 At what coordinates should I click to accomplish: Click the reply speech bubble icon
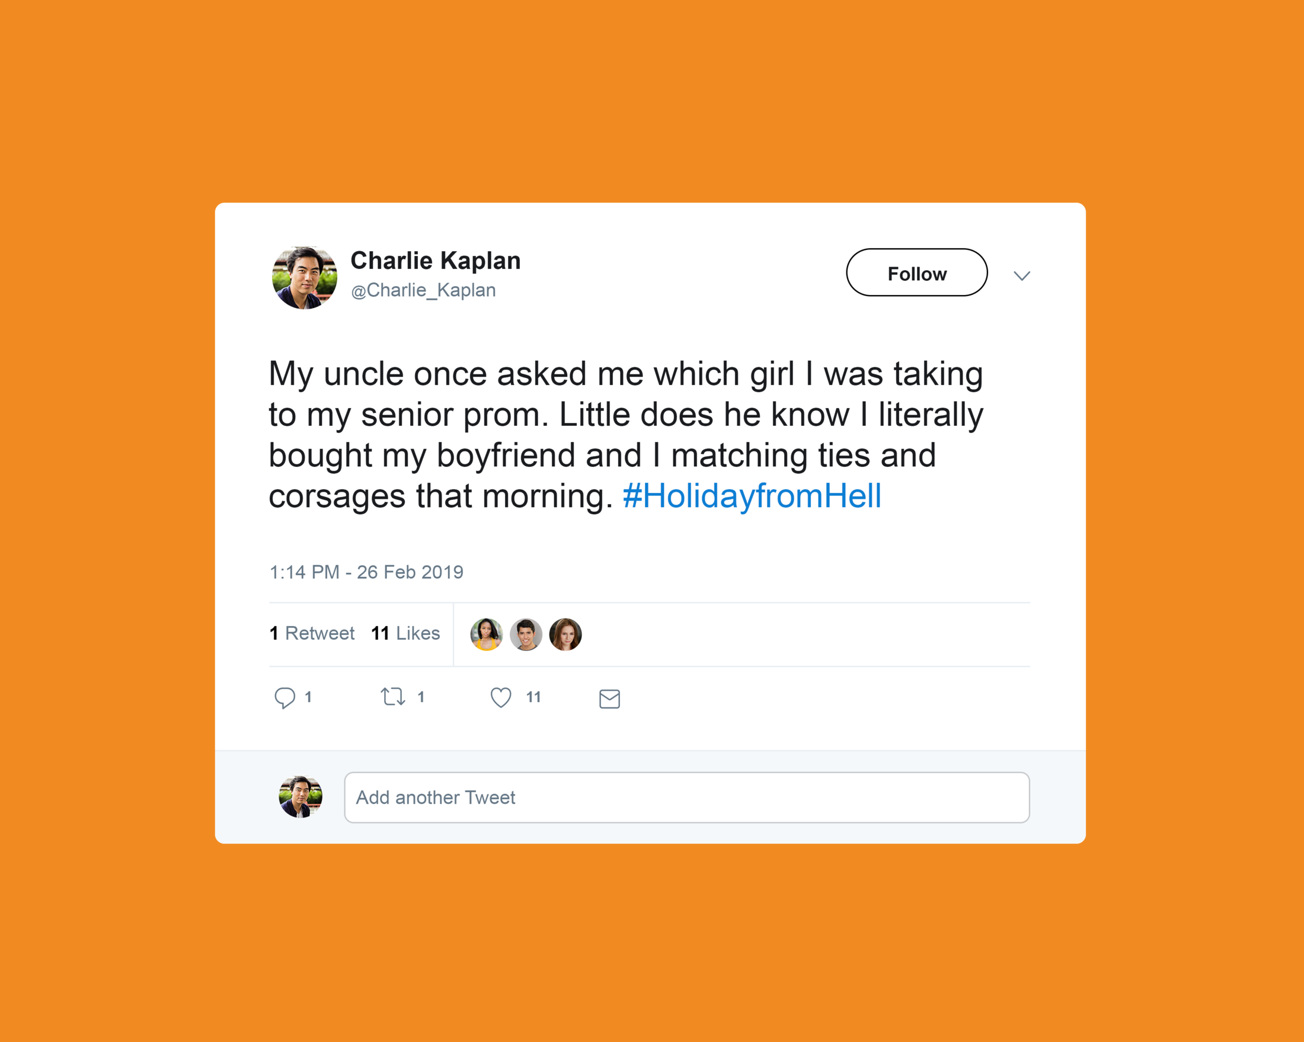[285, 697]
